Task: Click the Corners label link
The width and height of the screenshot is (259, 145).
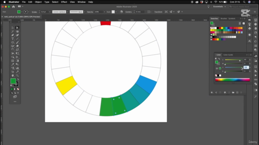Action: click(x=128, y=12)
